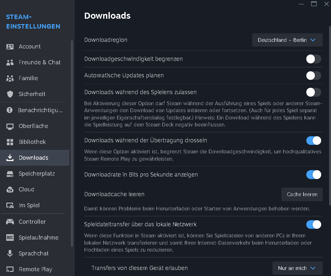Click the Sprachchat microphone icon

10,254
